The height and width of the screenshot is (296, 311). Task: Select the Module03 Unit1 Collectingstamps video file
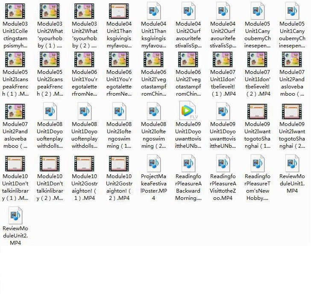click(x=15, y=11)
